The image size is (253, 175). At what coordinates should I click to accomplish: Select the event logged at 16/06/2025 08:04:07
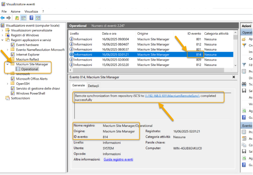click(151, 44)
